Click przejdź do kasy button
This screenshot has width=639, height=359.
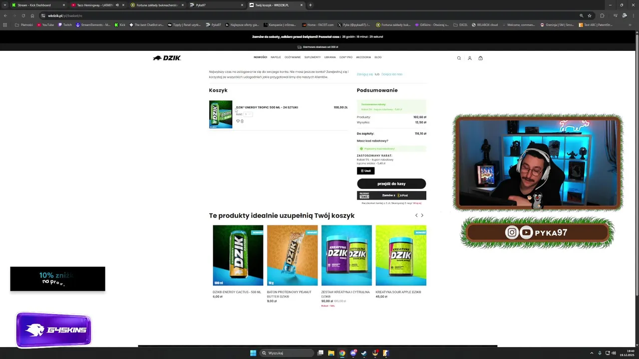[x=391, y=183]
